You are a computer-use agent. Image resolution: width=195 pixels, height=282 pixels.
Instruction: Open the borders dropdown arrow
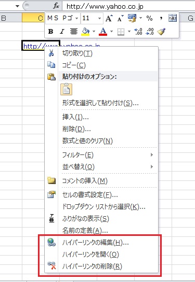[129, 32]
